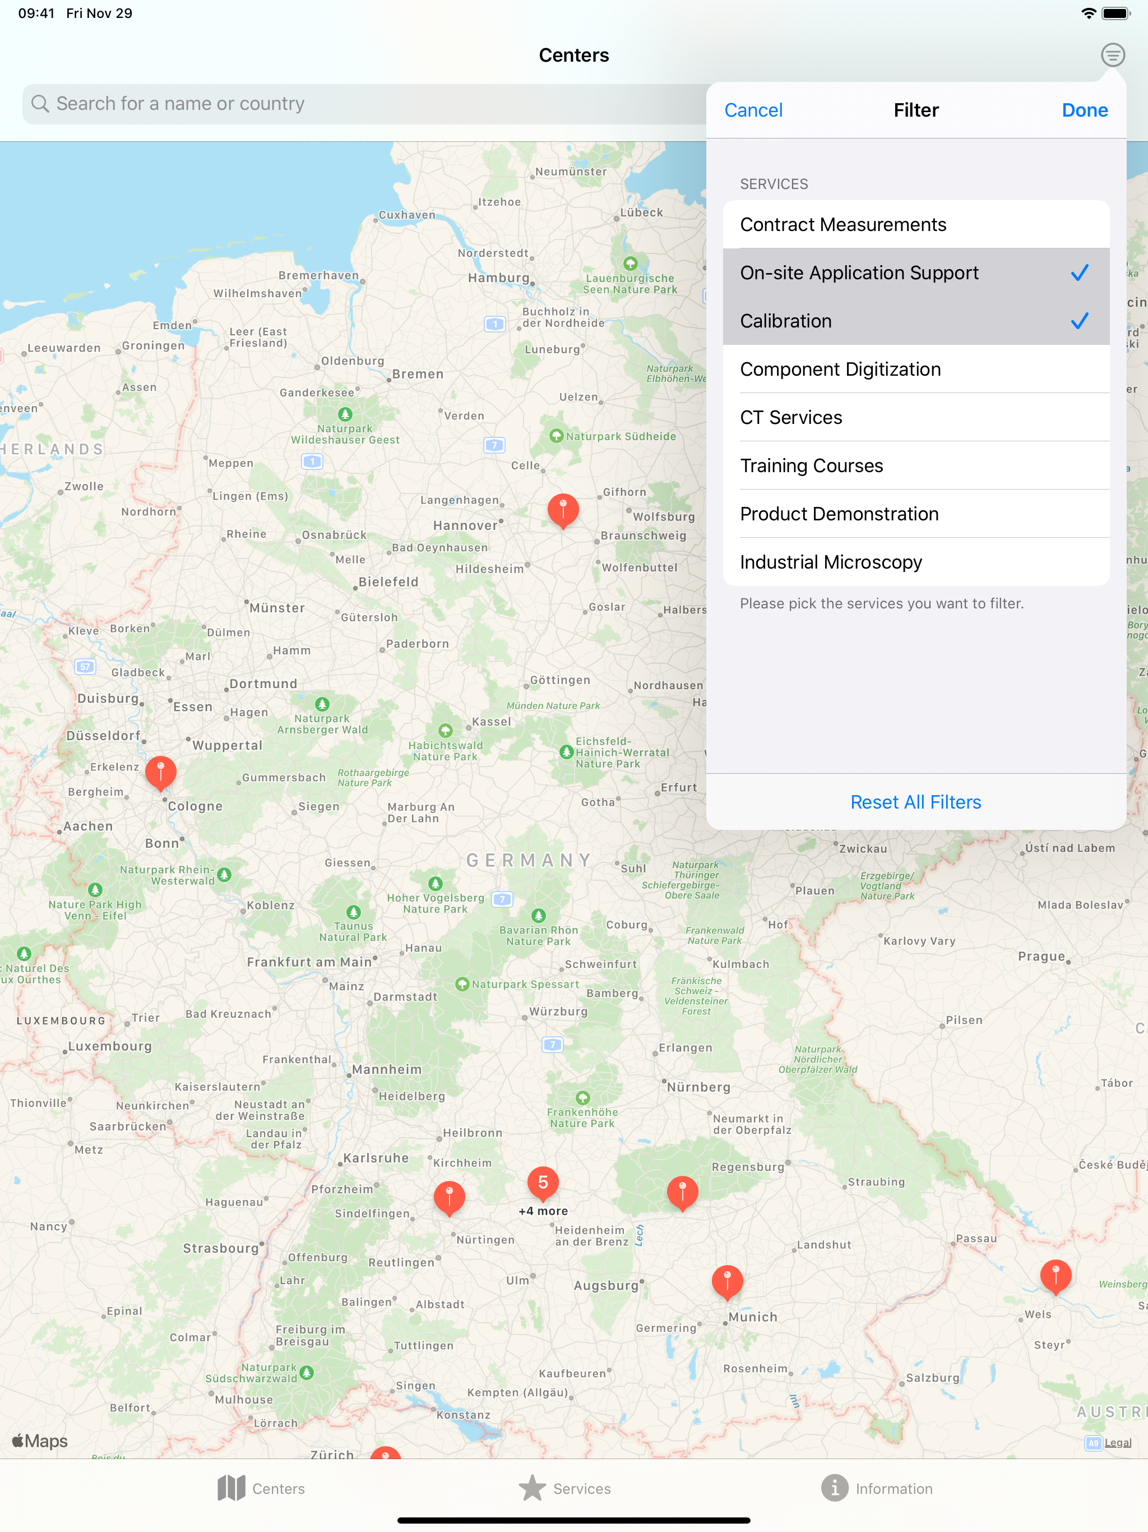The image size is (1148, 1532).
Task: Open the cluster pin showing 5 centers
Action: pyautogui.click(x=543, y=1183)
